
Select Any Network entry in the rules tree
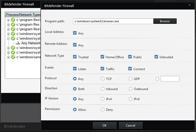31,43
